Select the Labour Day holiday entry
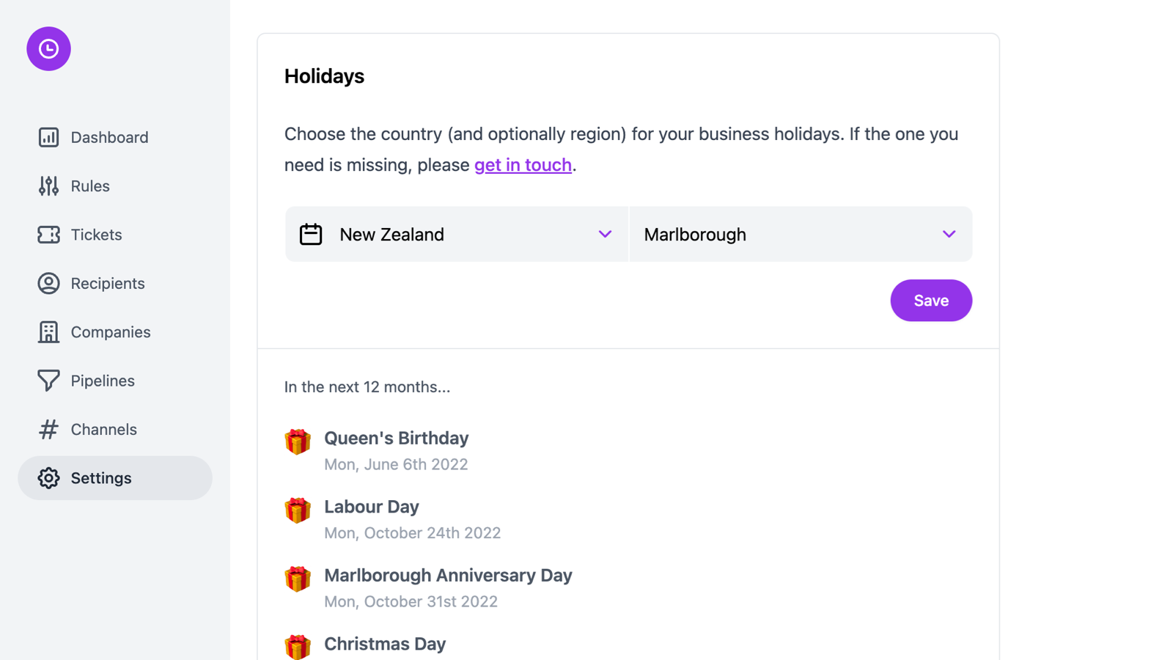Image resolution: width=1173 pixels, height=660 pixels. pos(372,507)
